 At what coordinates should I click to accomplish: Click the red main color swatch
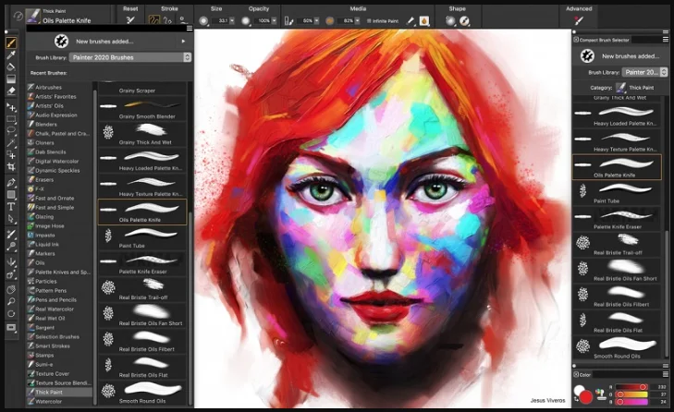click(586, 397)
